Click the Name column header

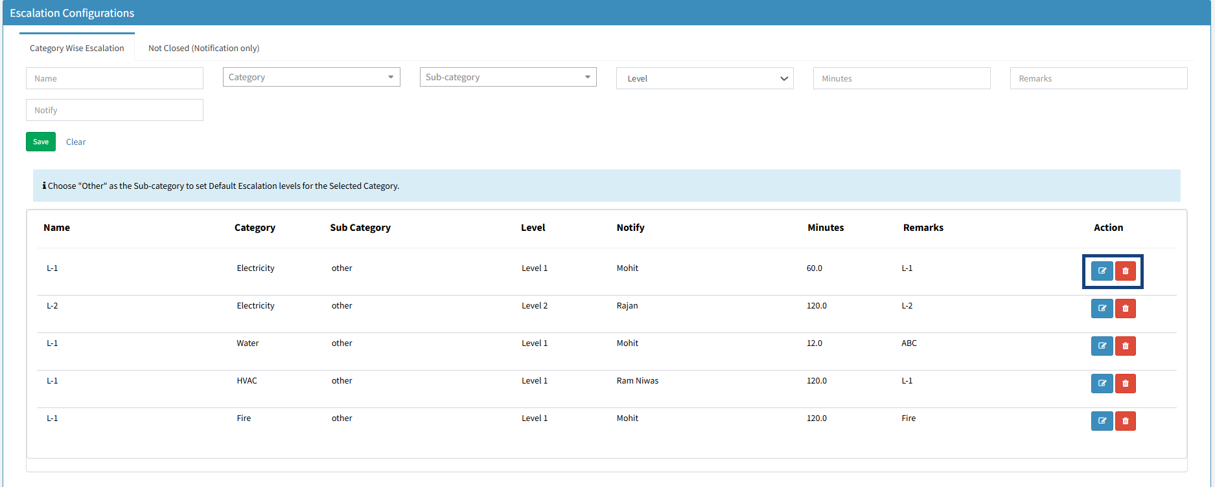(x=57, y=228)
